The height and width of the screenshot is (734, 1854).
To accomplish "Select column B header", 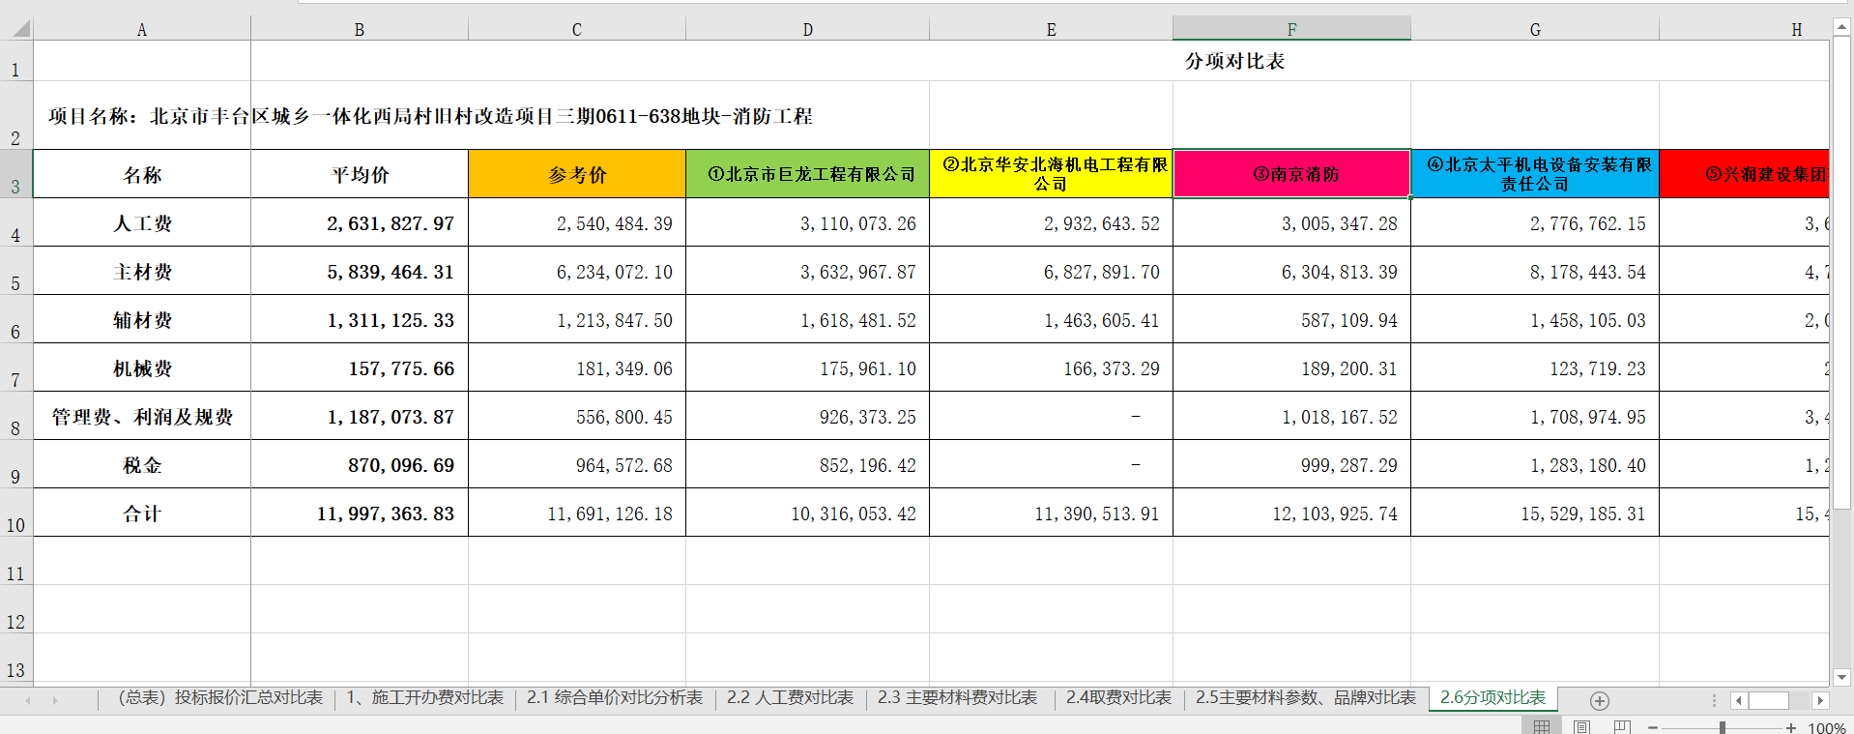I will coord(360,29).
